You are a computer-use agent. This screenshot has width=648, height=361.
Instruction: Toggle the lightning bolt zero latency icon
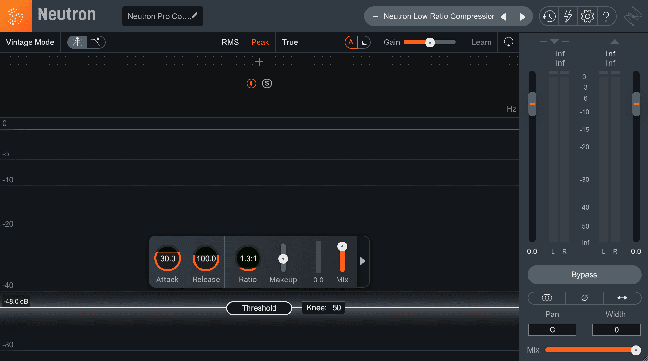click(568, 16)
